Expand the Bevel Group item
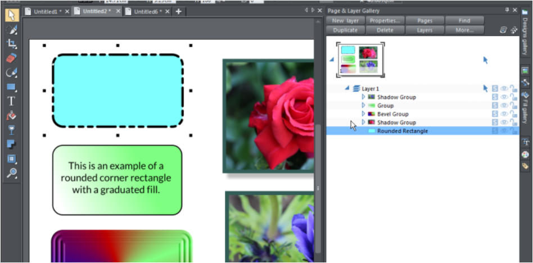The height and width of the screenshot is (263, 533). tap(363, 114)
